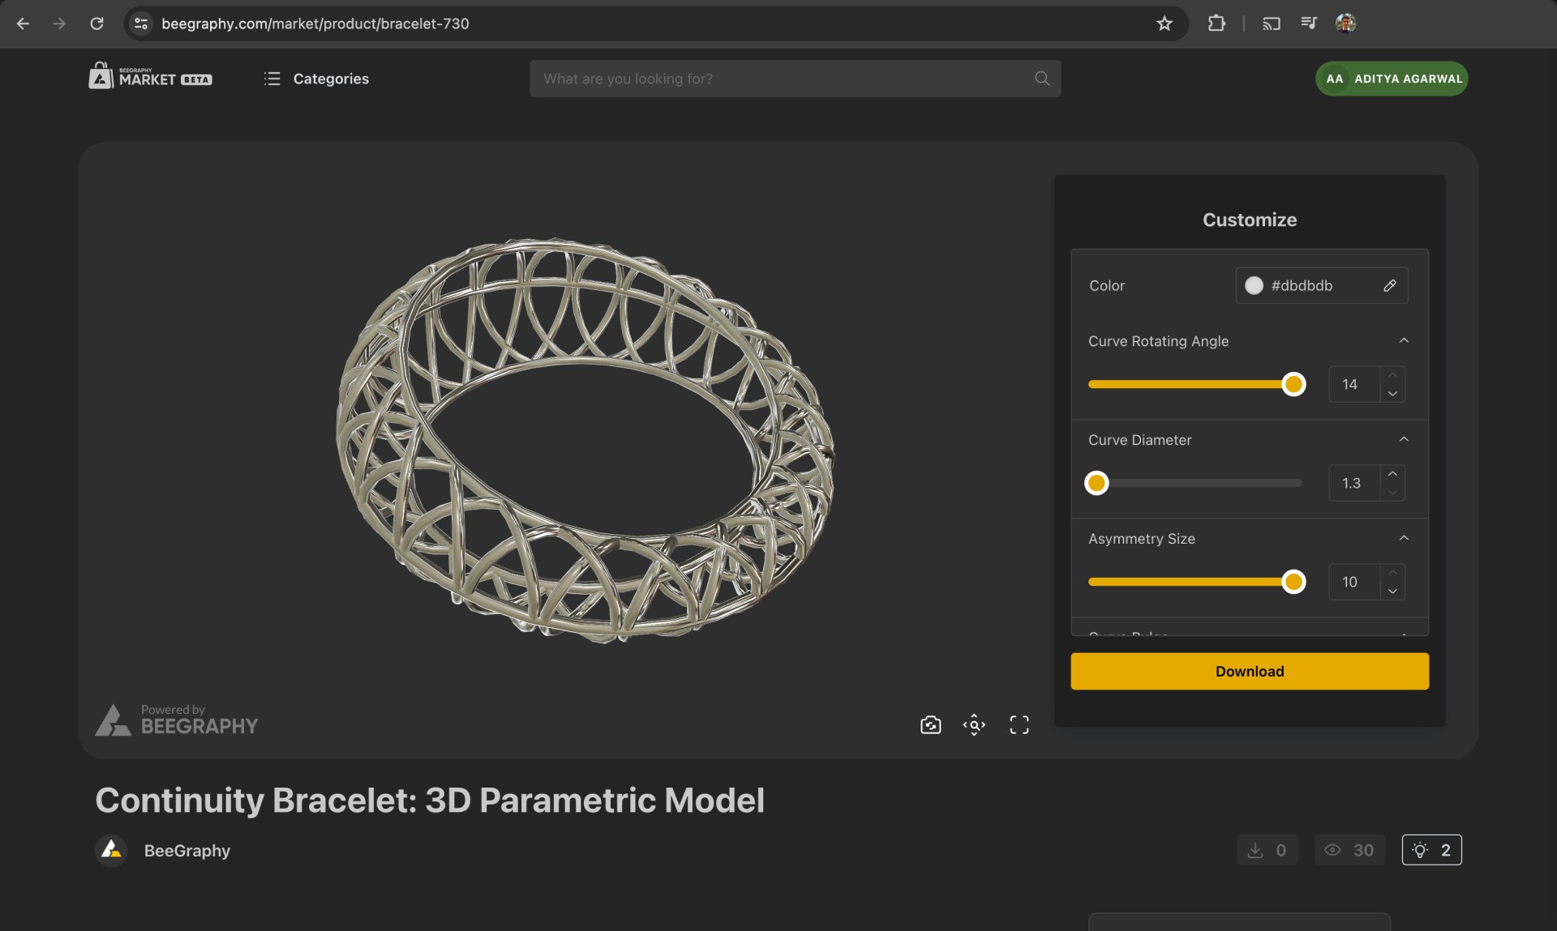Bookmark this page with the star icon
This screenshot has height=931, width=1557.
(1165, 23)
